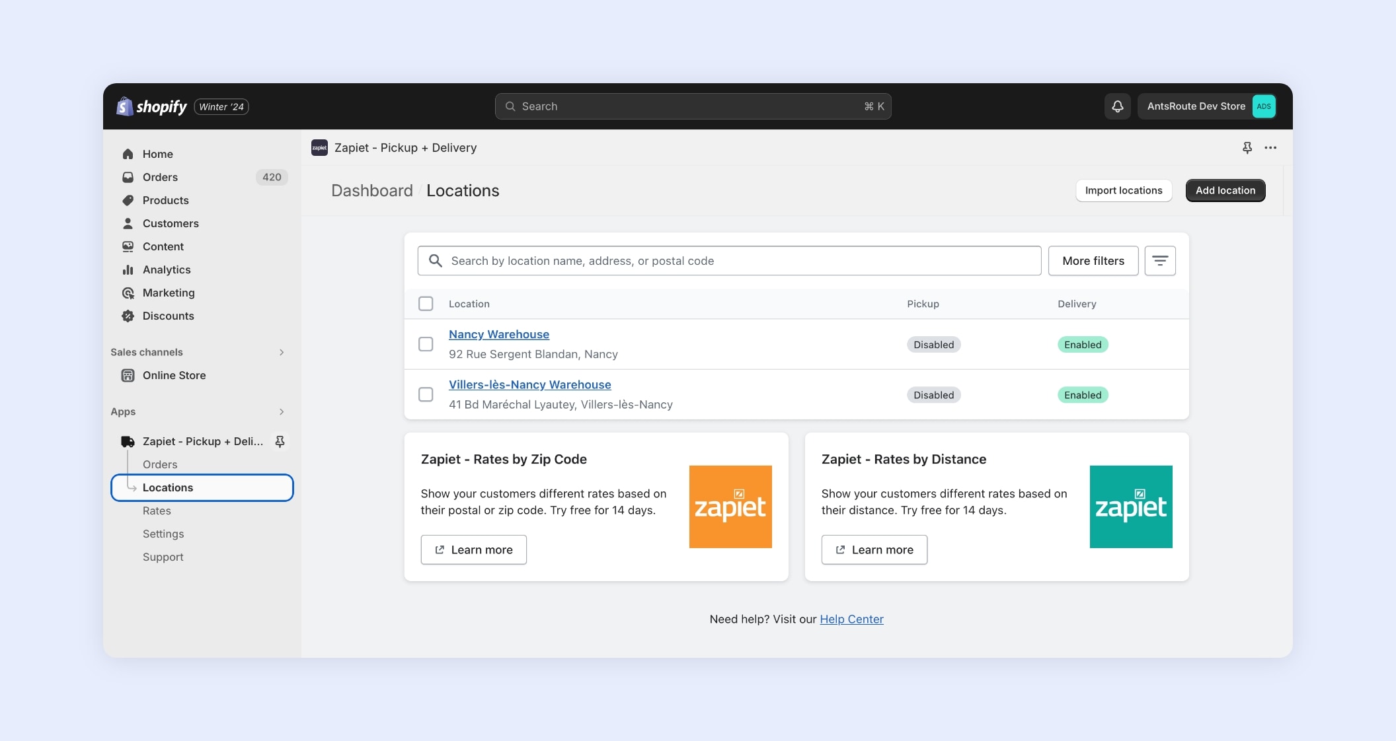The image size is (1396, 741).
Task: Click the orange Zapiet Zip Code logo
Action: tap(730, 507)
